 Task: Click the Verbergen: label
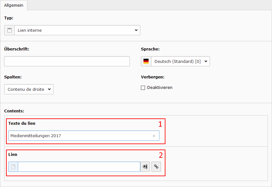click(153, 77)
